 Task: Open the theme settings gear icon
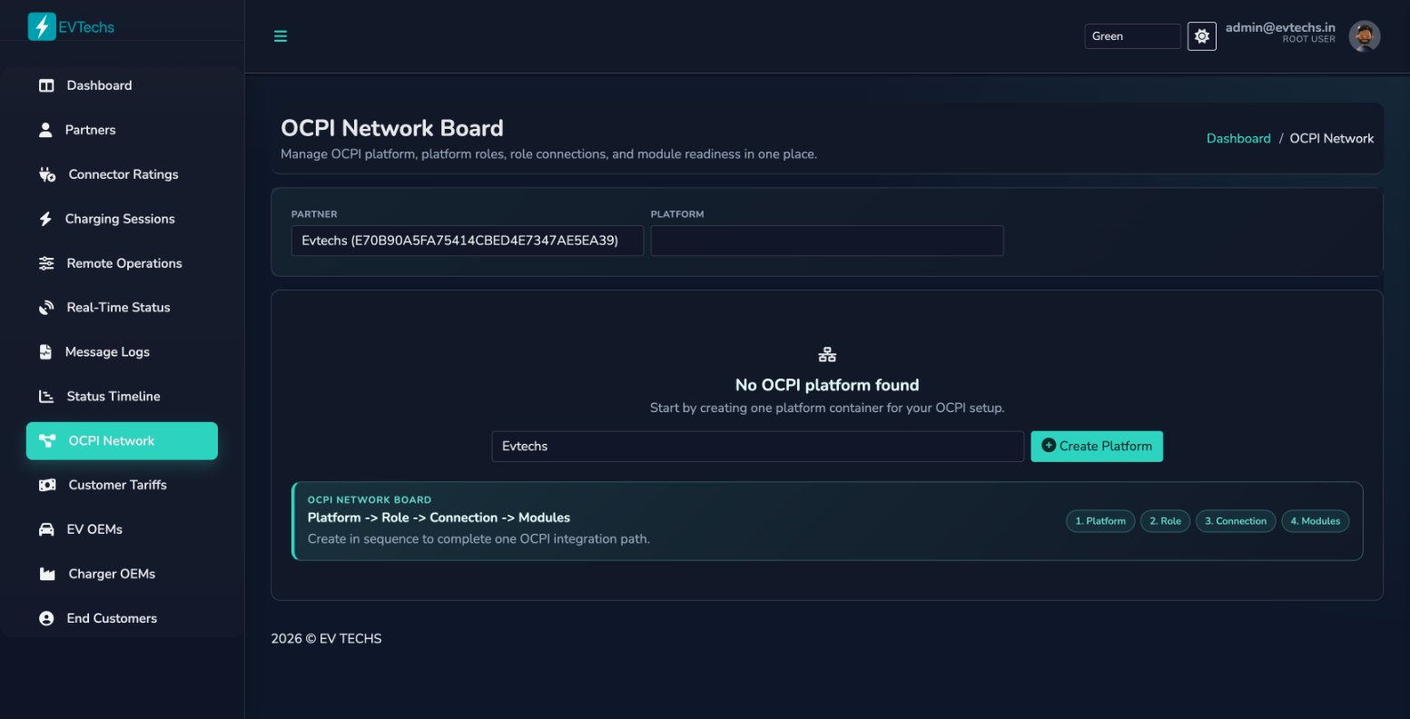pyautogui.click(x=1201, y=35)
